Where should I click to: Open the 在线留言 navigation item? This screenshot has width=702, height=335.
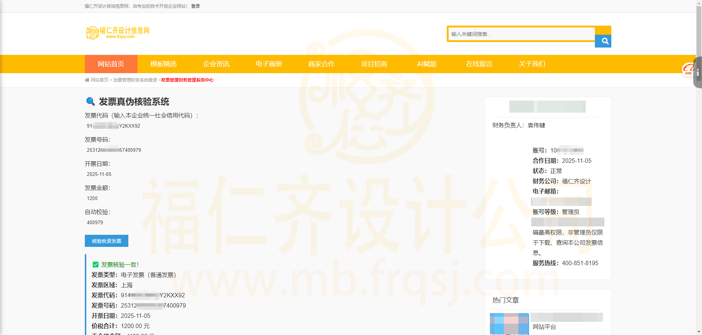click(x=479, y=64)
